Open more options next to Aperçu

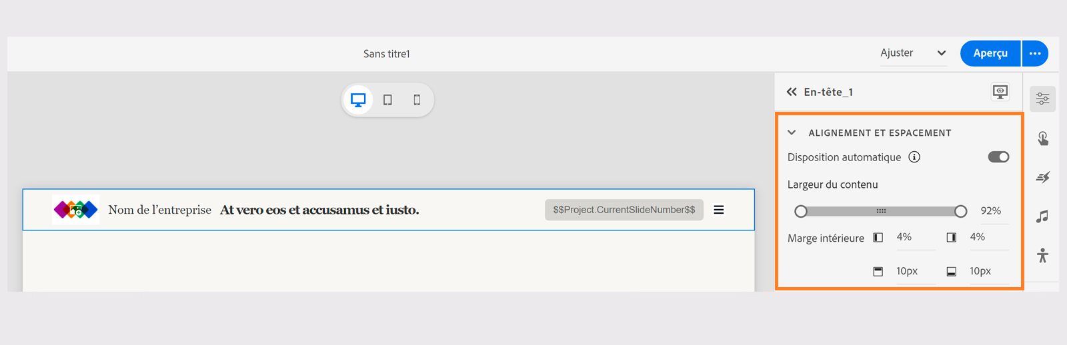pos(1035,53)
